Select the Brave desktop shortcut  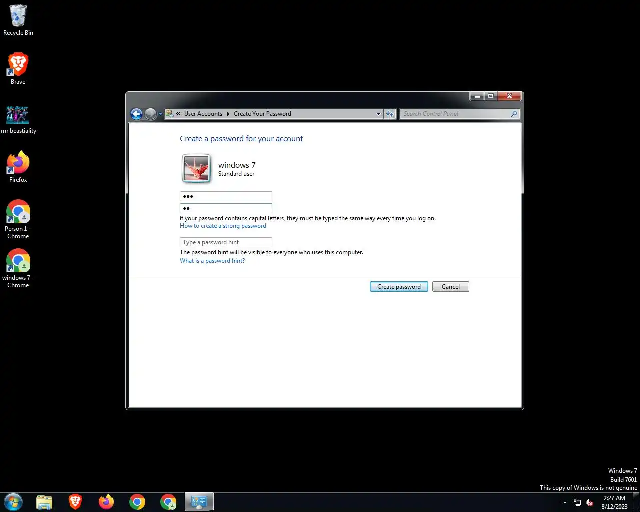click(x=18, y=68)
